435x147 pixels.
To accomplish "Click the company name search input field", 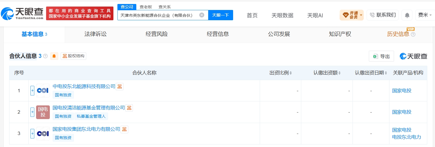I will click(x=159, y=15).
